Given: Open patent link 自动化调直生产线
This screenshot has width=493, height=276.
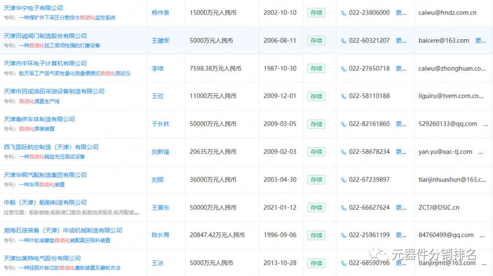Looking at the screenshot, I should (39, 101).
